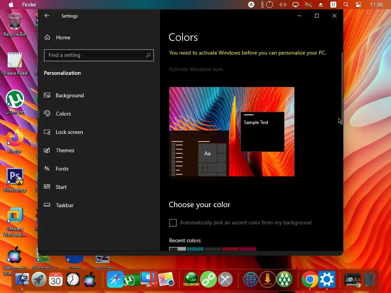Open the Clock icon in the dock
This screenshot has height=293, width=391.
tap(73, 280)
